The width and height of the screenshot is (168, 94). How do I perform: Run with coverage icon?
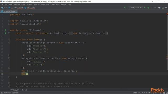point(152,8)
